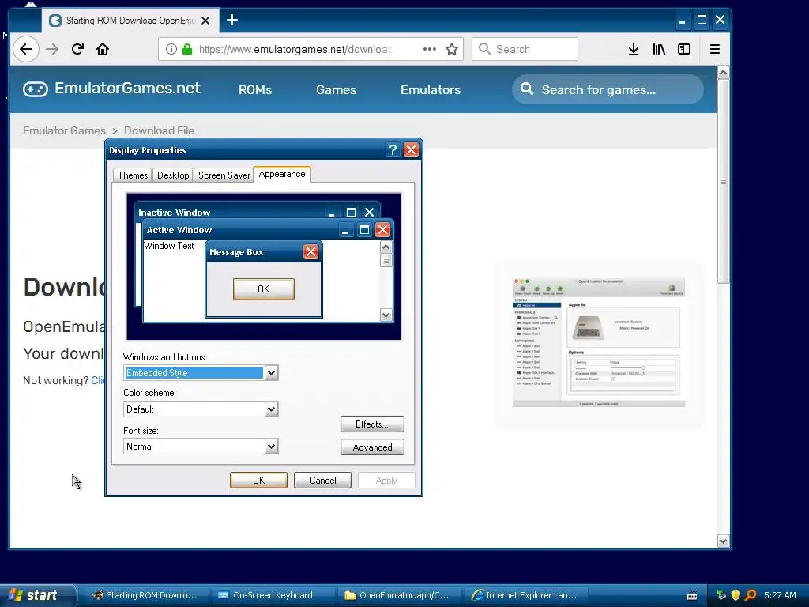
Task: Open the Windows start button
Action: tap(37, 595)
